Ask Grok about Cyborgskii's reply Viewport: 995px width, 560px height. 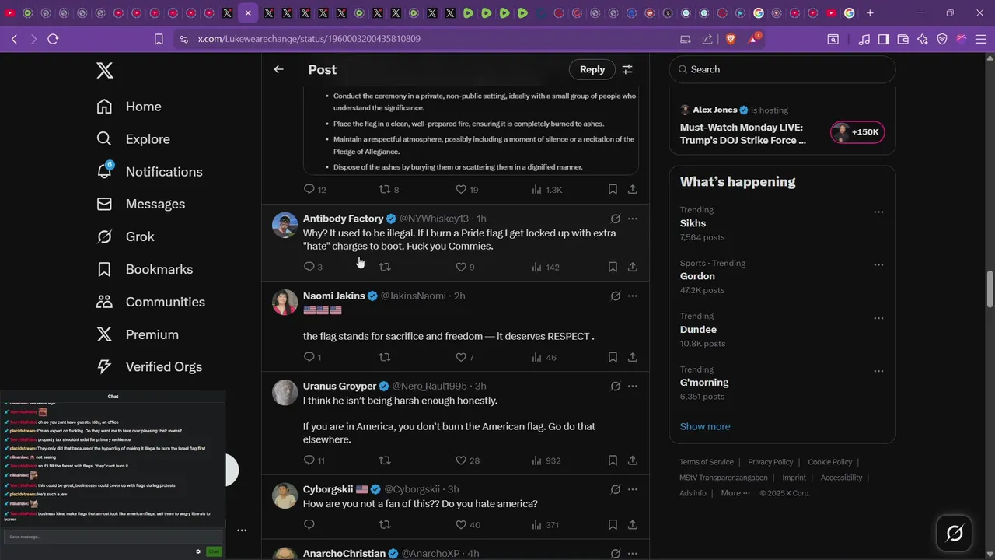(615, 489)
